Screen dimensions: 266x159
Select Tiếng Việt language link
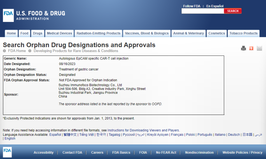point(87,135)
